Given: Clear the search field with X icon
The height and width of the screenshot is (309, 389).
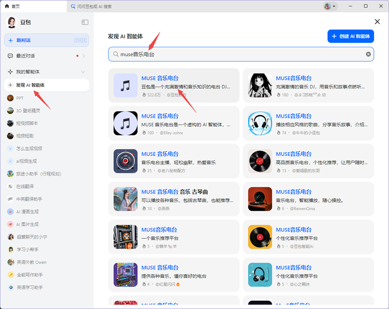Looking at the screenshot, I should (x=369, y=54).
